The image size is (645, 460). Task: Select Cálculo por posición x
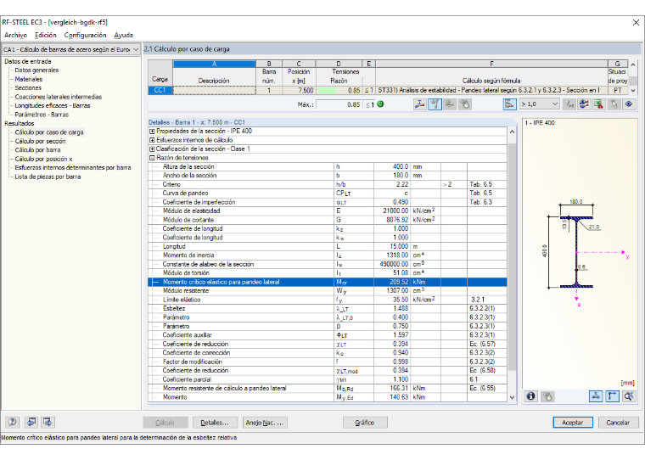point(43,160)
